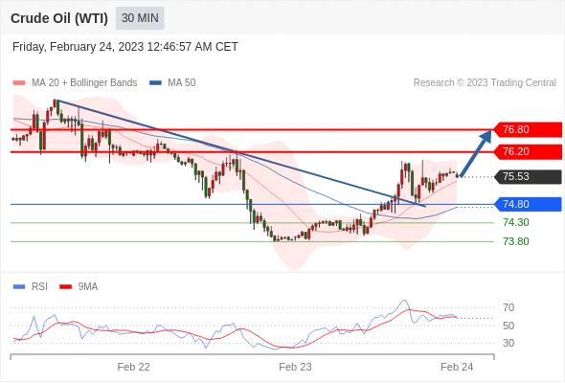Click the 74.30 support level text

(516, 222)
